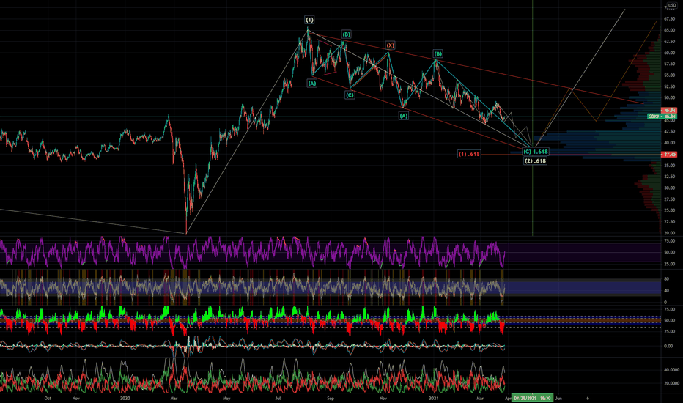Click the 32.50 price axis label
Image resolution: width=683 pixels, height=403 pixels.
(670, 177)
